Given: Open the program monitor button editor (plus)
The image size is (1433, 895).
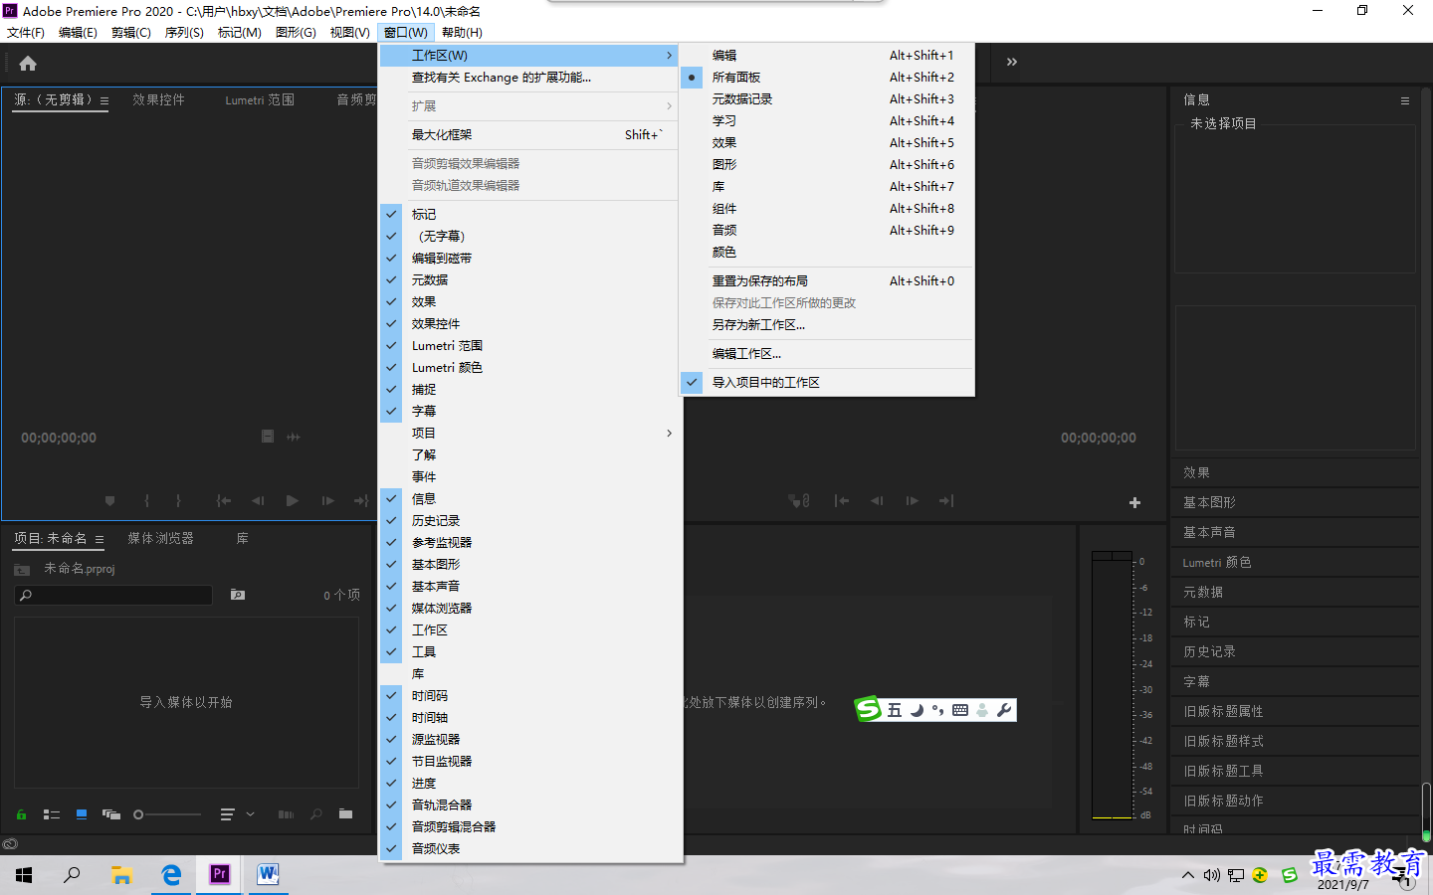Looking at the screenshot, I should tap(1134, 503).
